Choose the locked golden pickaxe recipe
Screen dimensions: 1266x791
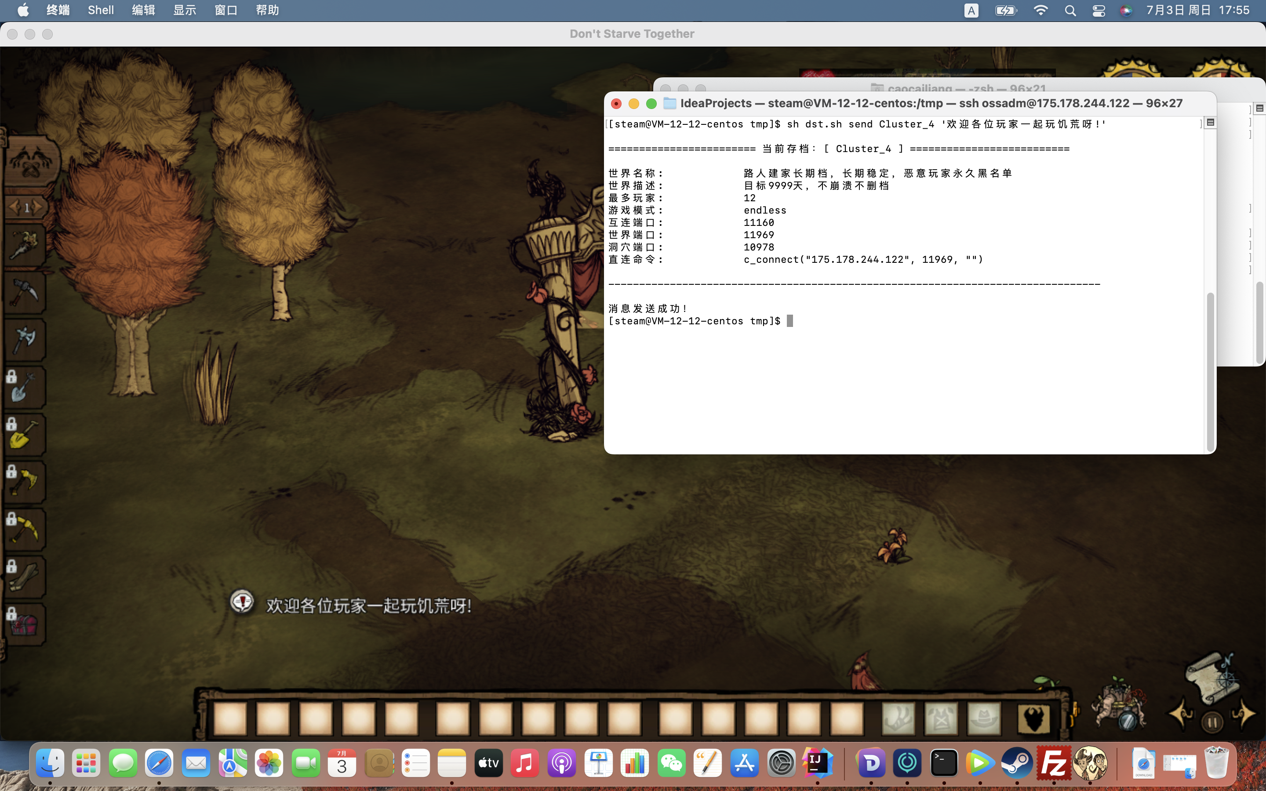point(24,529)
